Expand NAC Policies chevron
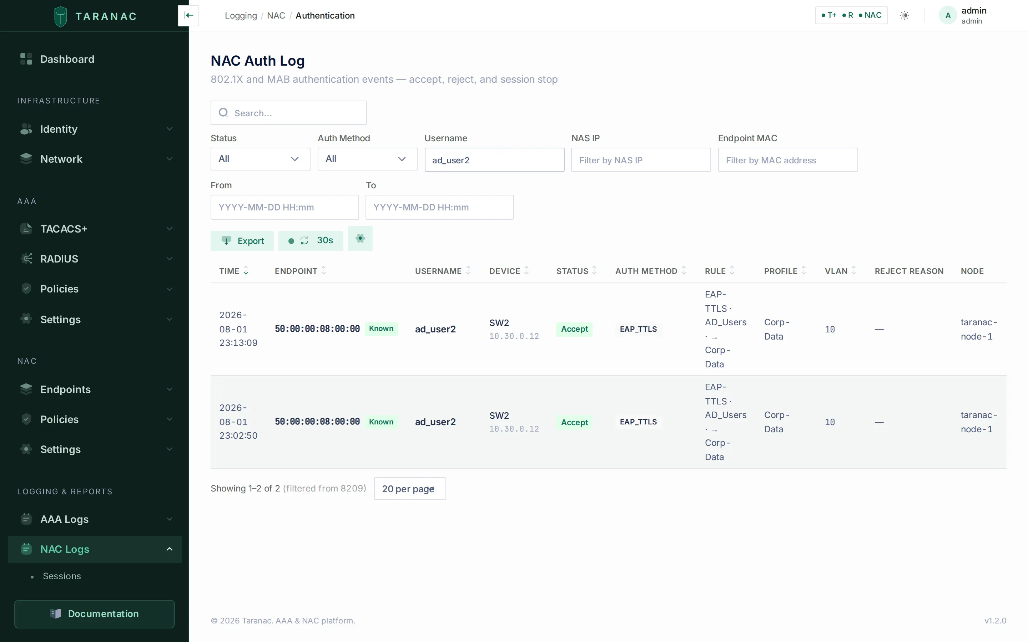Screen dimensions: 1028x642 (170, 419)
